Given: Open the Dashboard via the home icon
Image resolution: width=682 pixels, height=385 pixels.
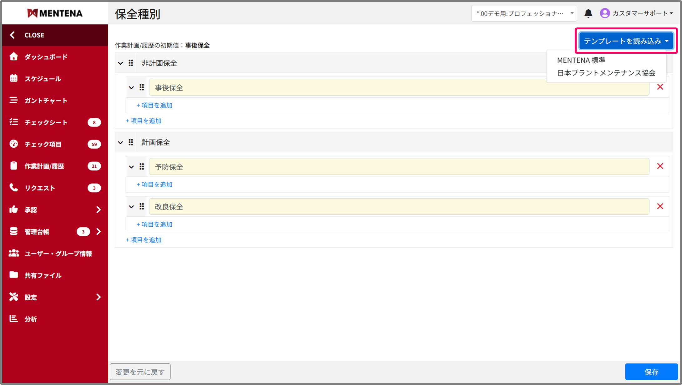Looking at the screenshot, I should [x=13, y=57].
